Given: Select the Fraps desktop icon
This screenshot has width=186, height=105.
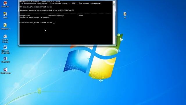Looking at the screenshot, I should coord(5,15).
